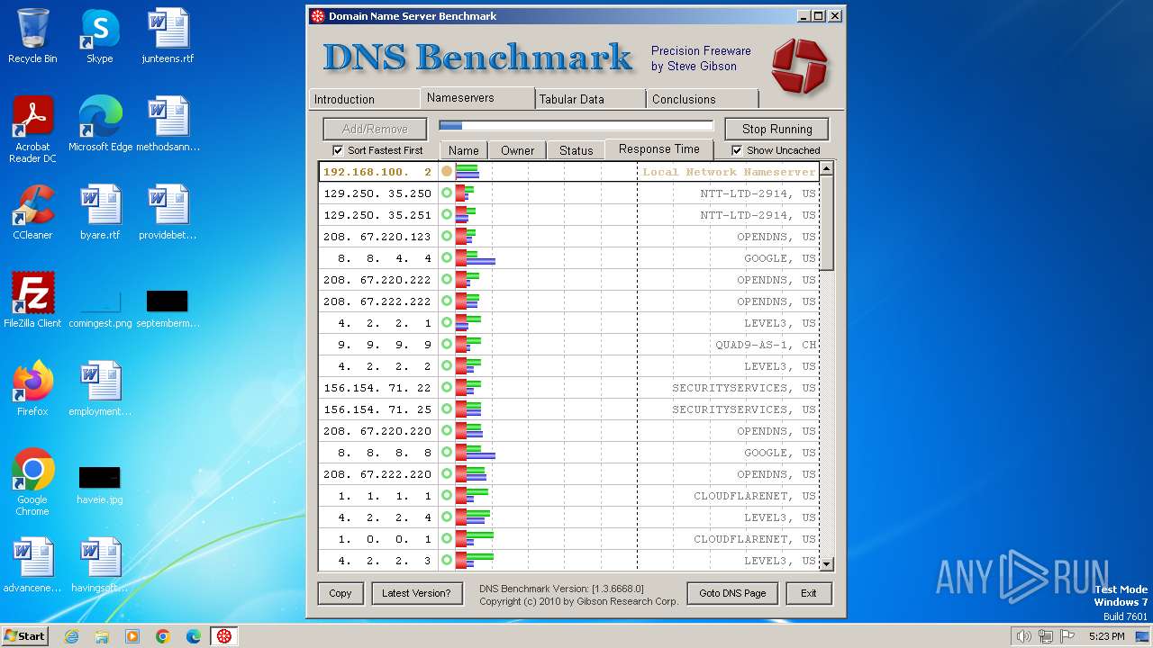This screenshot has width=1153, height=648.
Task: Open the Windows Start menu
Action: coord(24,636)
